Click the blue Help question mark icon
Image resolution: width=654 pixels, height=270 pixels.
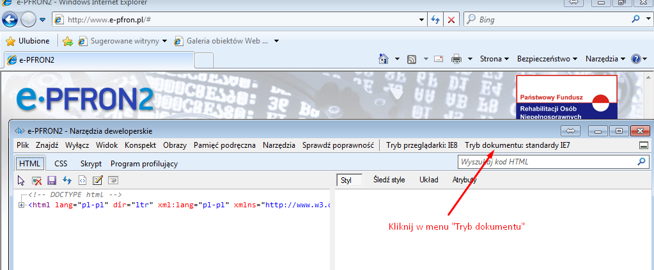click(635, 60)
